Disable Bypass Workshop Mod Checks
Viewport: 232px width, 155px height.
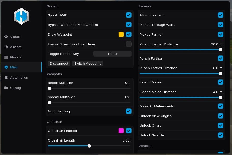pos(129,25)
